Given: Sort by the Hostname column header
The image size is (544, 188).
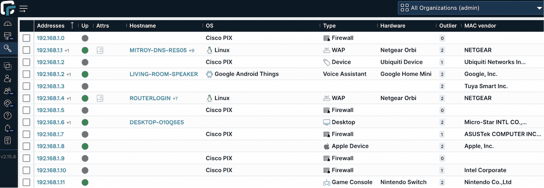Looking at the screenshot, I should click(143, 26).
